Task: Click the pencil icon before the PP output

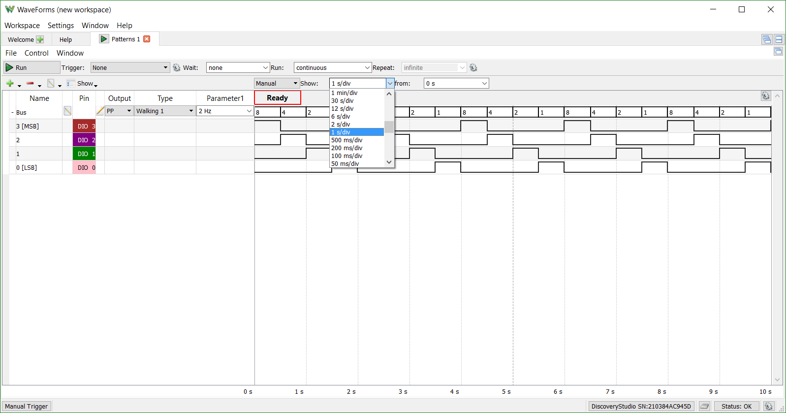Action: (x=100, y=111)
